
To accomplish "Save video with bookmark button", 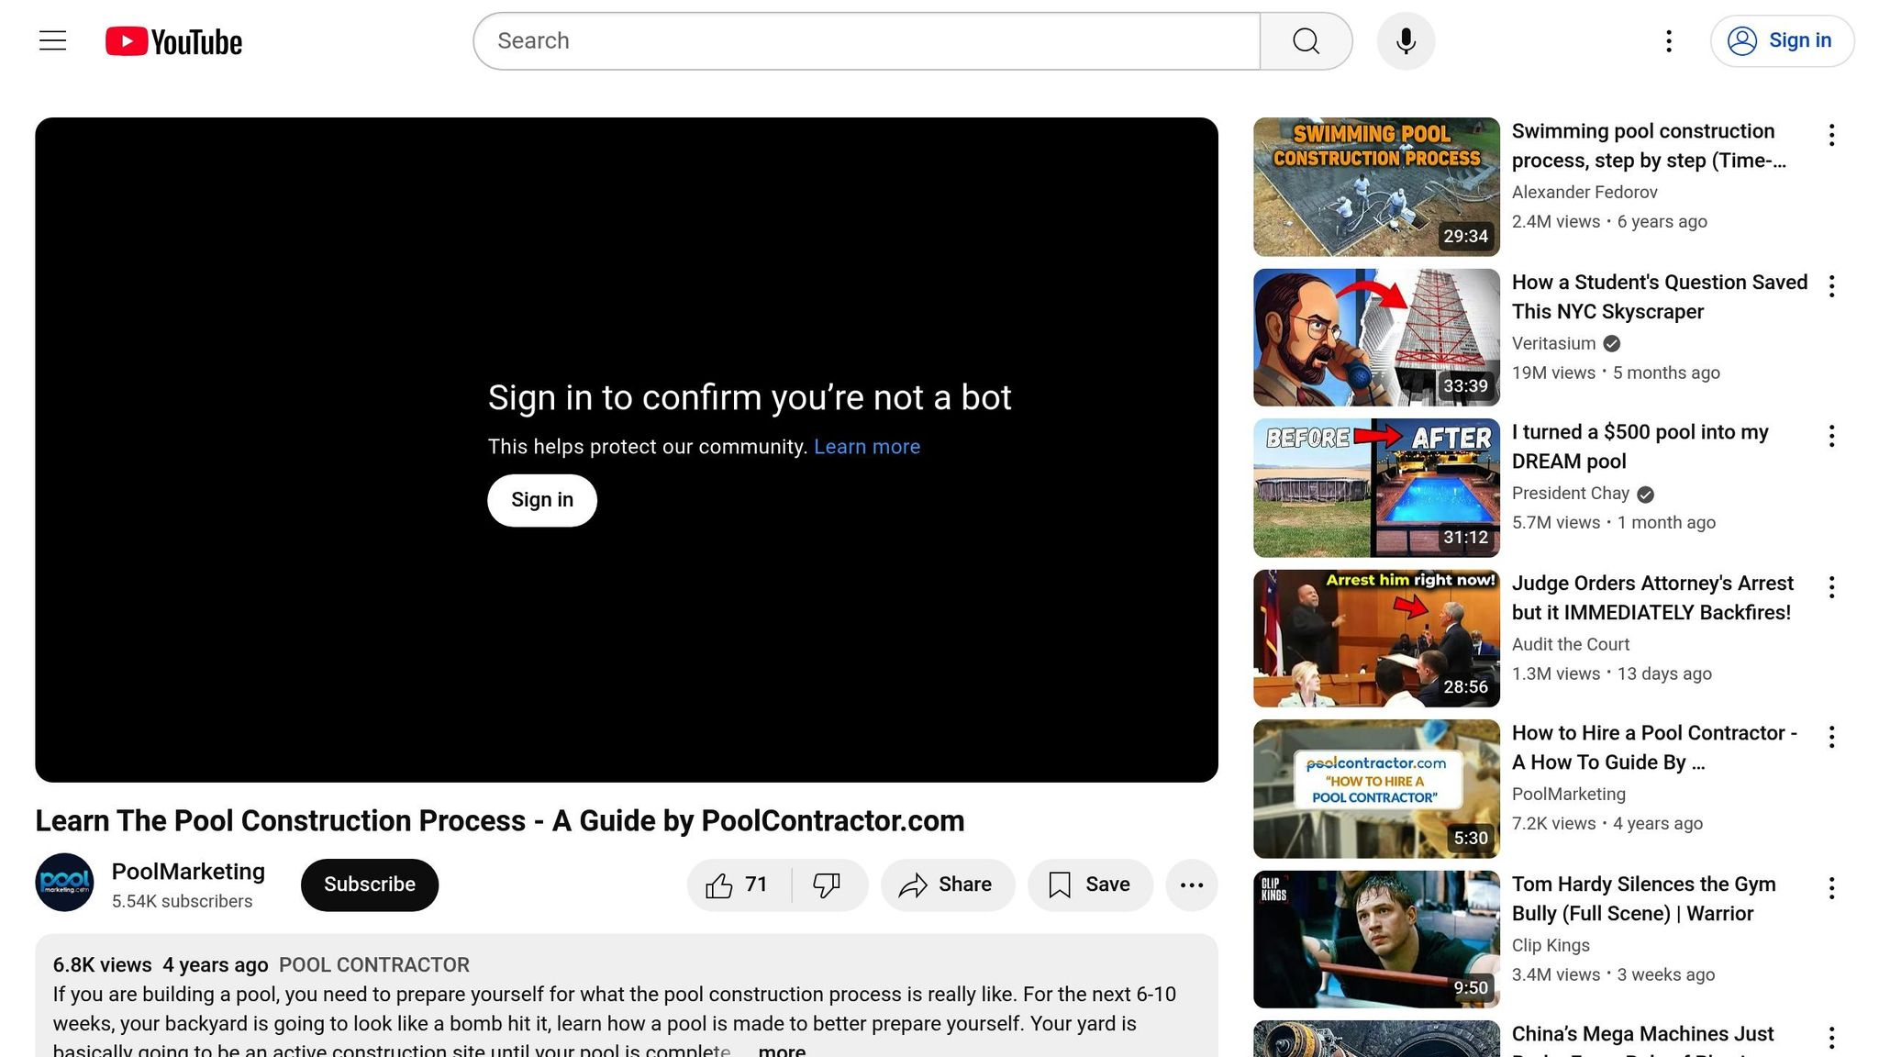I will (x=1089, y=885).
